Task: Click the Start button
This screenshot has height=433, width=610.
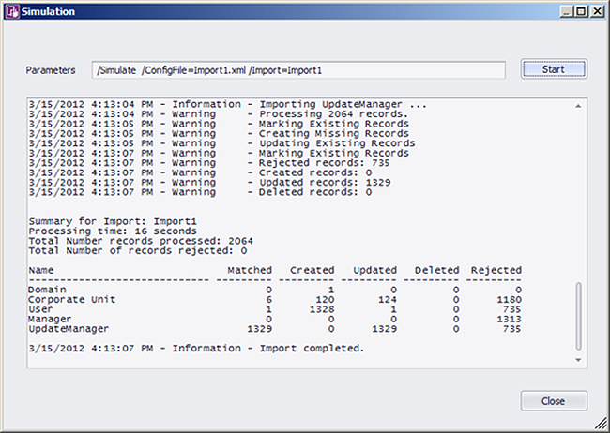Action: tap(554, 69)
